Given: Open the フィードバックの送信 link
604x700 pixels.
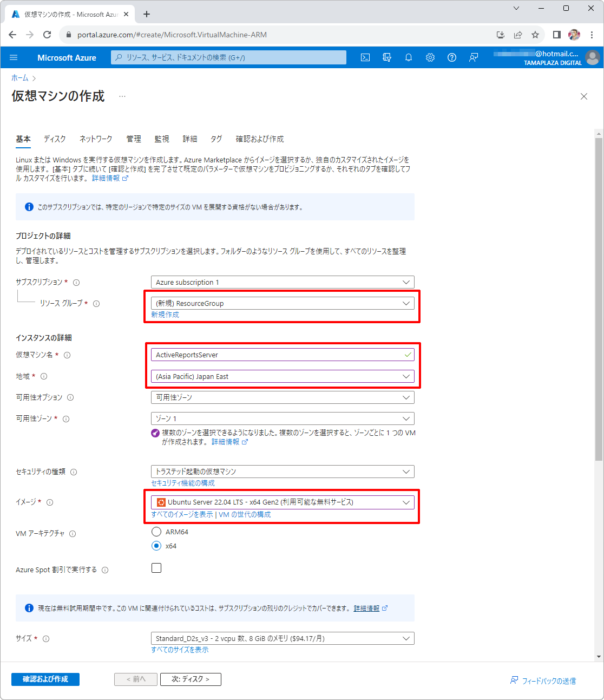Looking at the screenshot, I should pos(543,681).
